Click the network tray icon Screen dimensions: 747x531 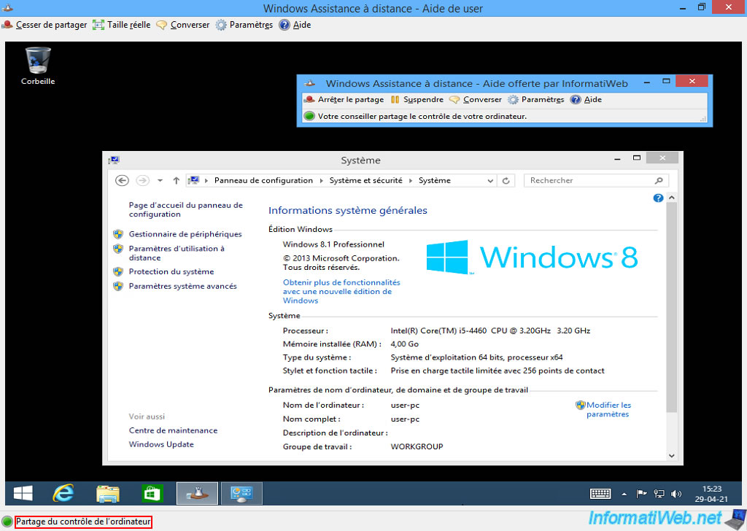(659, 494)
